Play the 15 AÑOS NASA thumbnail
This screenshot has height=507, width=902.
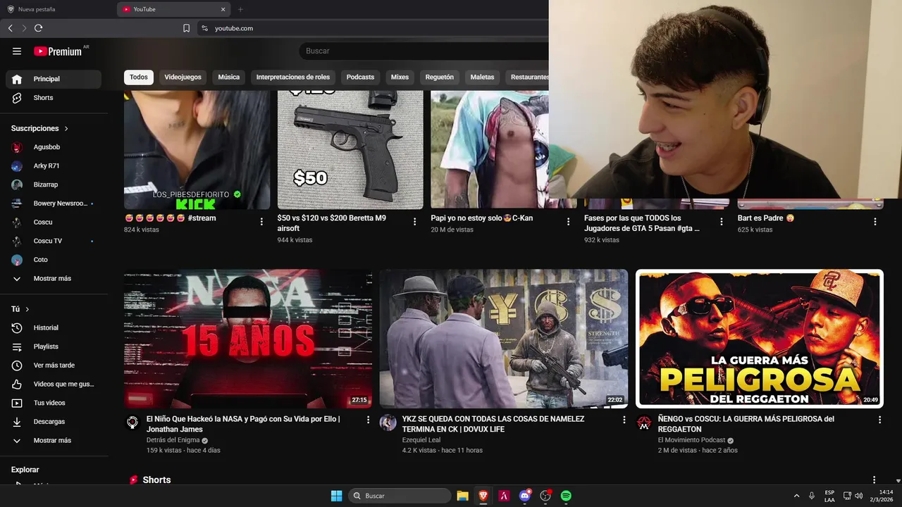[248, 339]
